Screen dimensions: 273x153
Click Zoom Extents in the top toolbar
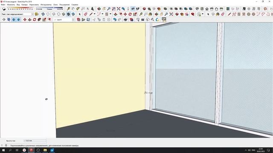tap(119, 8)
